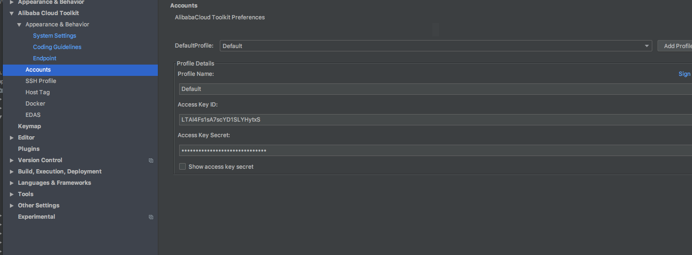Go to Docker settings

coord(35,104)
